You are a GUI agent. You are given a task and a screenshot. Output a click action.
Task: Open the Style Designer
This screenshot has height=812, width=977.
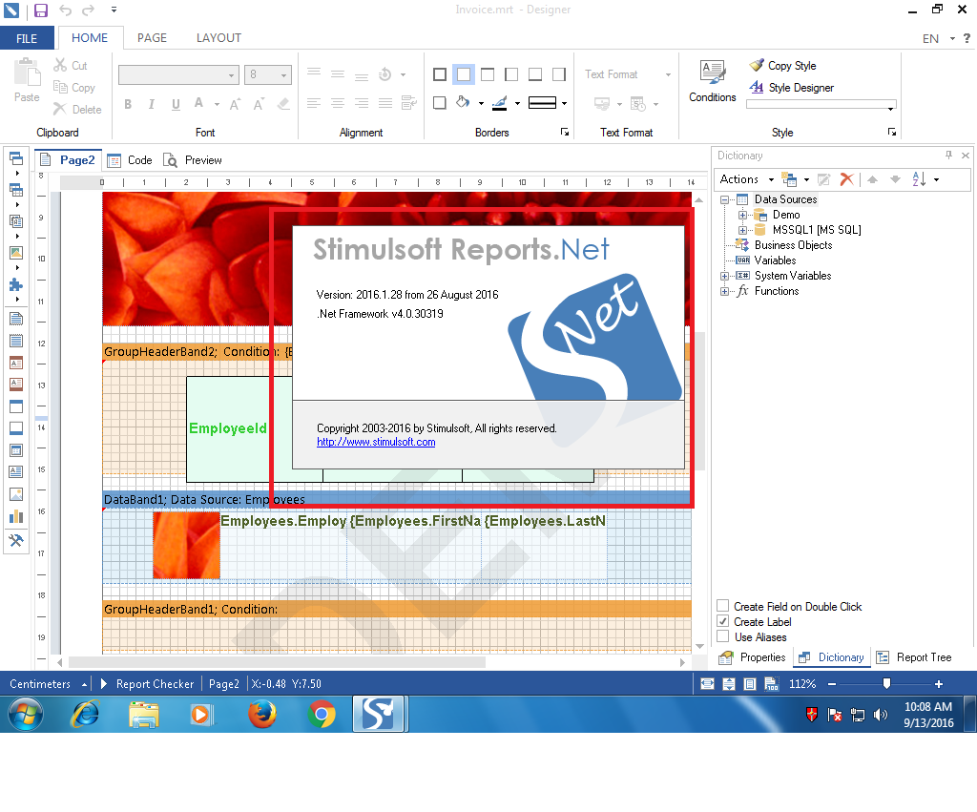click(792, 88)
